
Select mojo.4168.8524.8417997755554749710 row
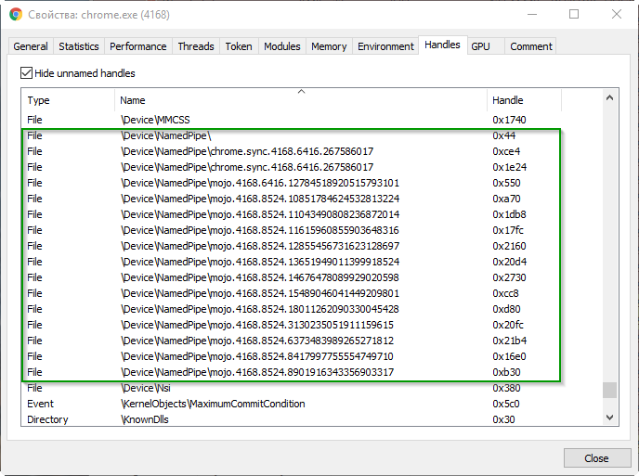coord(292,356)
